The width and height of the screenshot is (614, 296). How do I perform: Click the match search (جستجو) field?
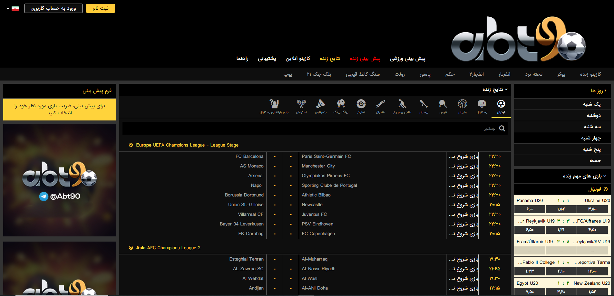pyautogui.click(x=309, y=129)
